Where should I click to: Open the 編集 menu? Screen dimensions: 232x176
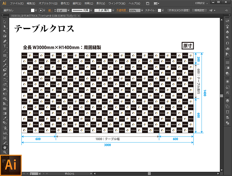(x=31, y=3)
